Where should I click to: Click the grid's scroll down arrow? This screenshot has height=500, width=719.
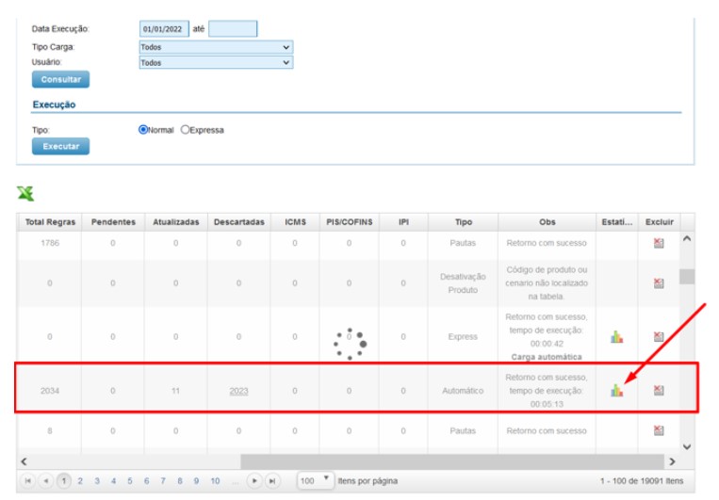point(687,447)
